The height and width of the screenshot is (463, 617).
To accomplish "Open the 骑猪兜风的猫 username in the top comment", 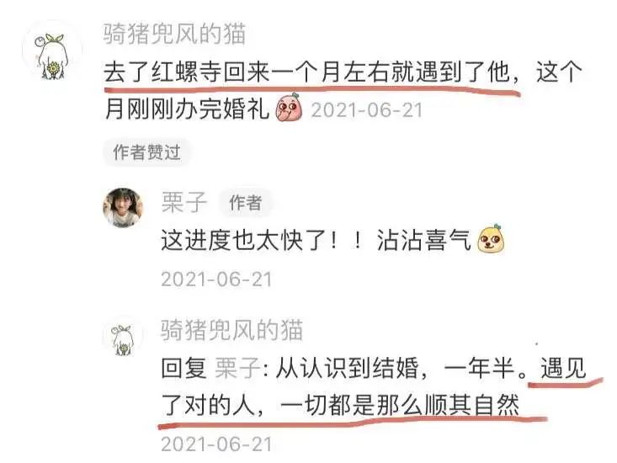I will click(x=175, y=34).
